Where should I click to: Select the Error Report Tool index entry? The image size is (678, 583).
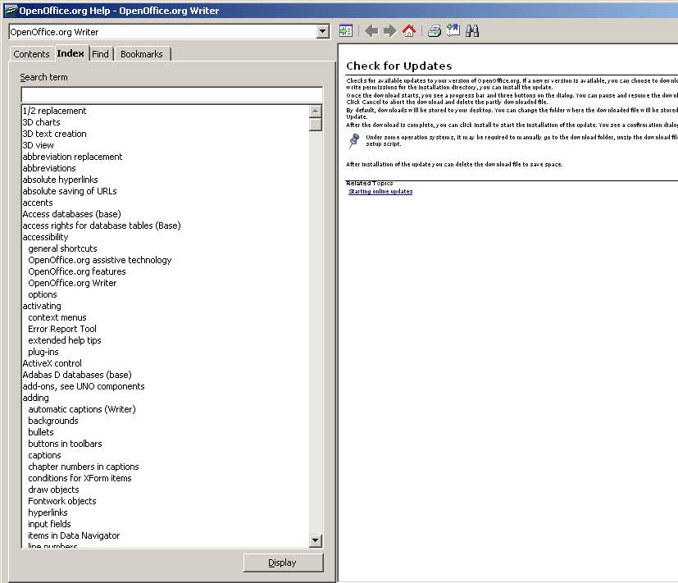[62, 329]
